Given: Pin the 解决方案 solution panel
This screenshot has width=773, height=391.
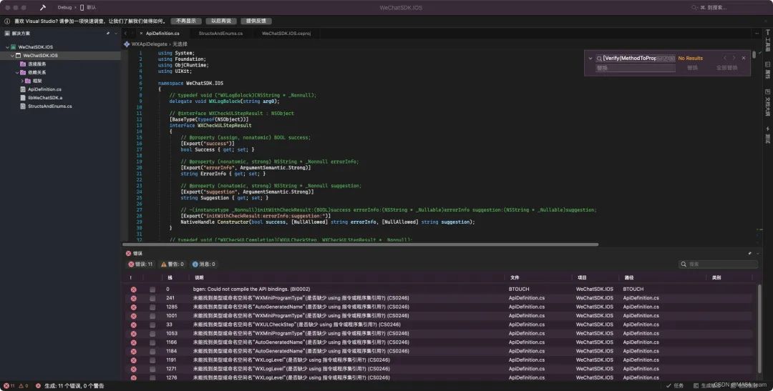Looking at the screenshot, I should (108, 34).
